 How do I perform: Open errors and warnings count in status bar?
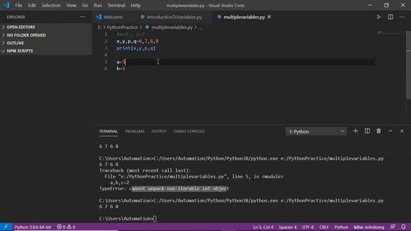pos(66,227)
